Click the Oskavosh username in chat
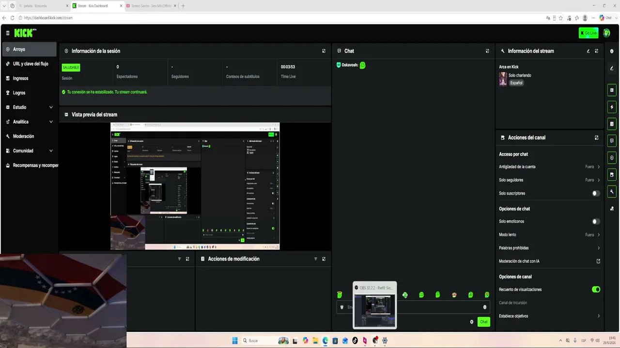620x348 pixels. click(x=350, y=65)
